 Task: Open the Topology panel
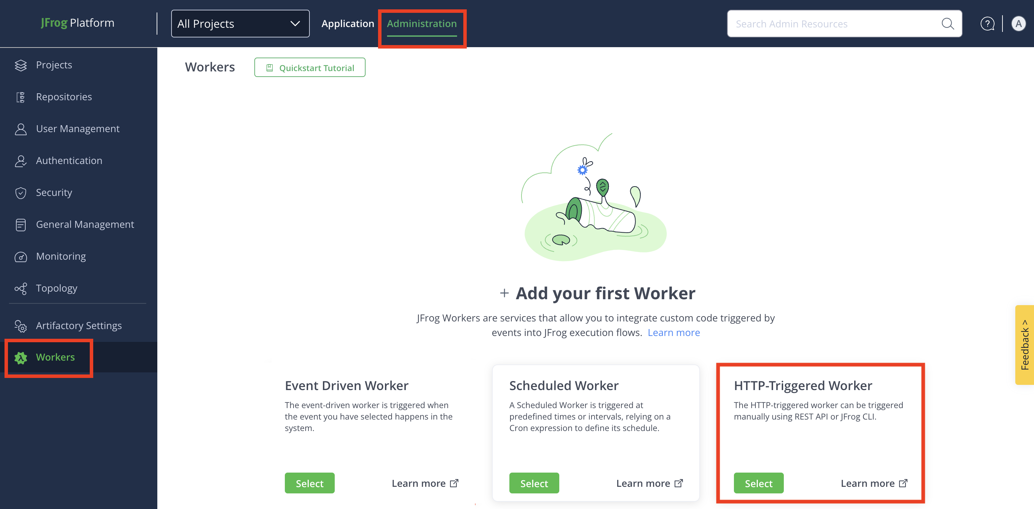tap(21, 288)
